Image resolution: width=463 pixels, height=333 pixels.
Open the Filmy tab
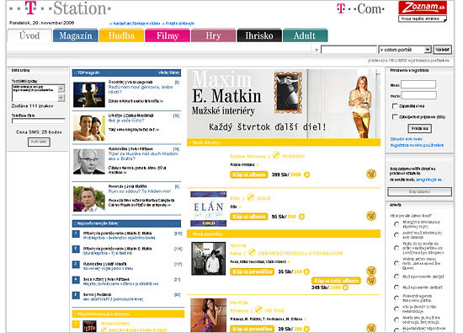click(168, 35)
